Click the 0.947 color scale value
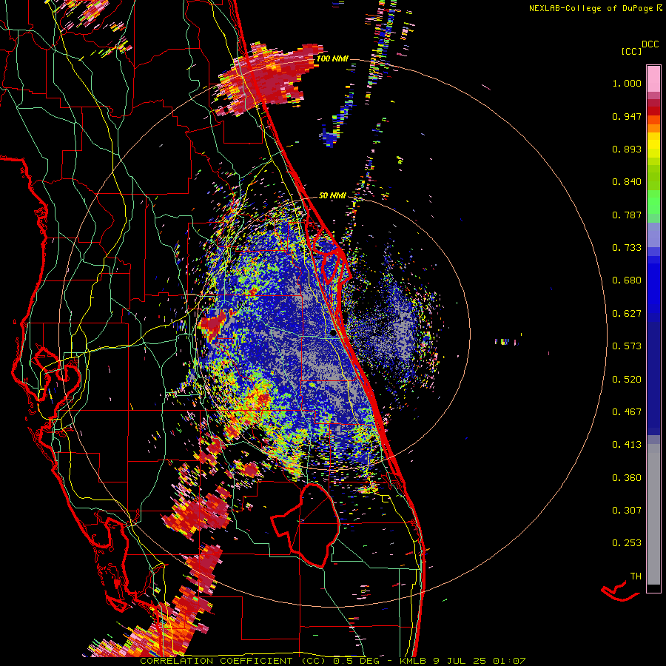This screenshot has width=666, height=666. (x=627, y=116)
